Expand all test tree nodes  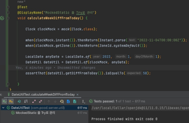click(x=34, y=101)
